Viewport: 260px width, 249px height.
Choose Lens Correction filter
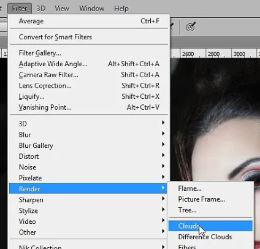click(89, 86)
